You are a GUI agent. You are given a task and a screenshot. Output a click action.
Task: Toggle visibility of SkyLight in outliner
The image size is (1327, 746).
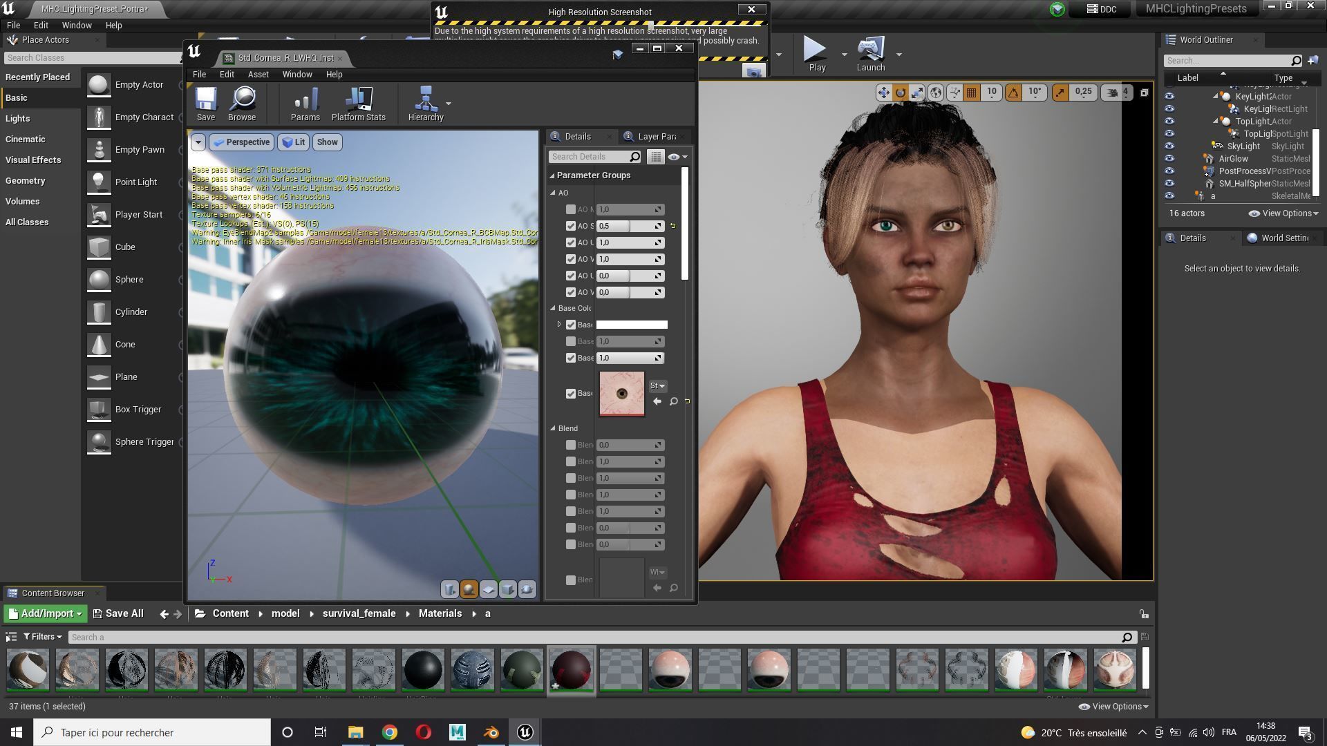tap(1169, 146)
